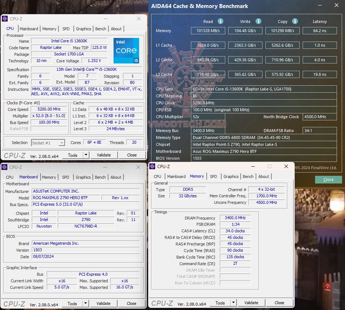The height and width of the screenshot is (310, 345).
Task: Click L2 Cache Copy value 710.96 GB/s
Action: (283, 60)
